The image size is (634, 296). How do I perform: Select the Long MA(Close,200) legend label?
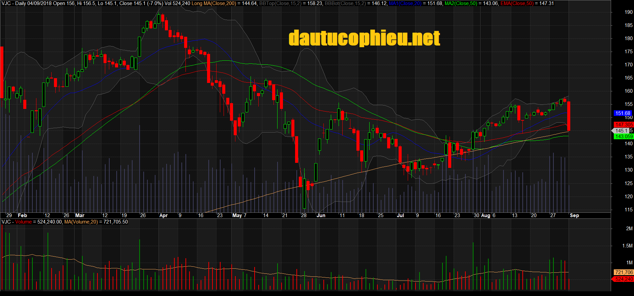point(214,3)
